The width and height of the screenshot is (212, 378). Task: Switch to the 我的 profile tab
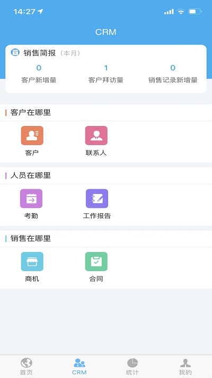click(x=185, y=366)
